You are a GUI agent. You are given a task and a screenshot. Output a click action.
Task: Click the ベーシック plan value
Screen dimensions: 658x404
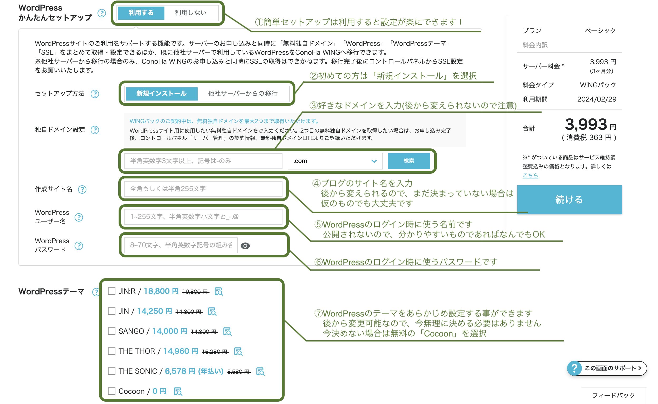coord(601,31)
